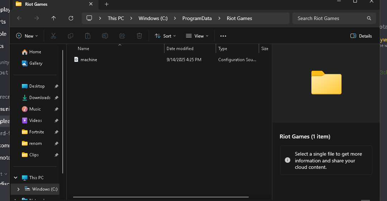Click Riot Games breadcrumb
387x201 pixels.
[239, 18]
